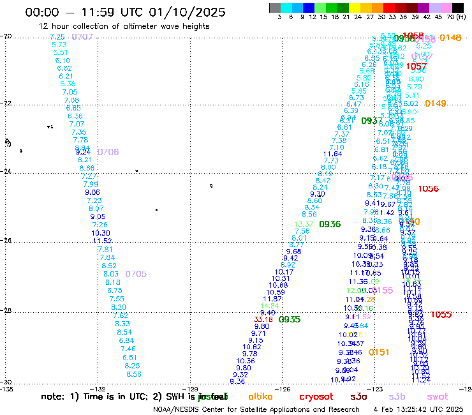Click the altika time label '0151'
The height and width of the screenshot is (415, 472).
click(x=379, y=352)
